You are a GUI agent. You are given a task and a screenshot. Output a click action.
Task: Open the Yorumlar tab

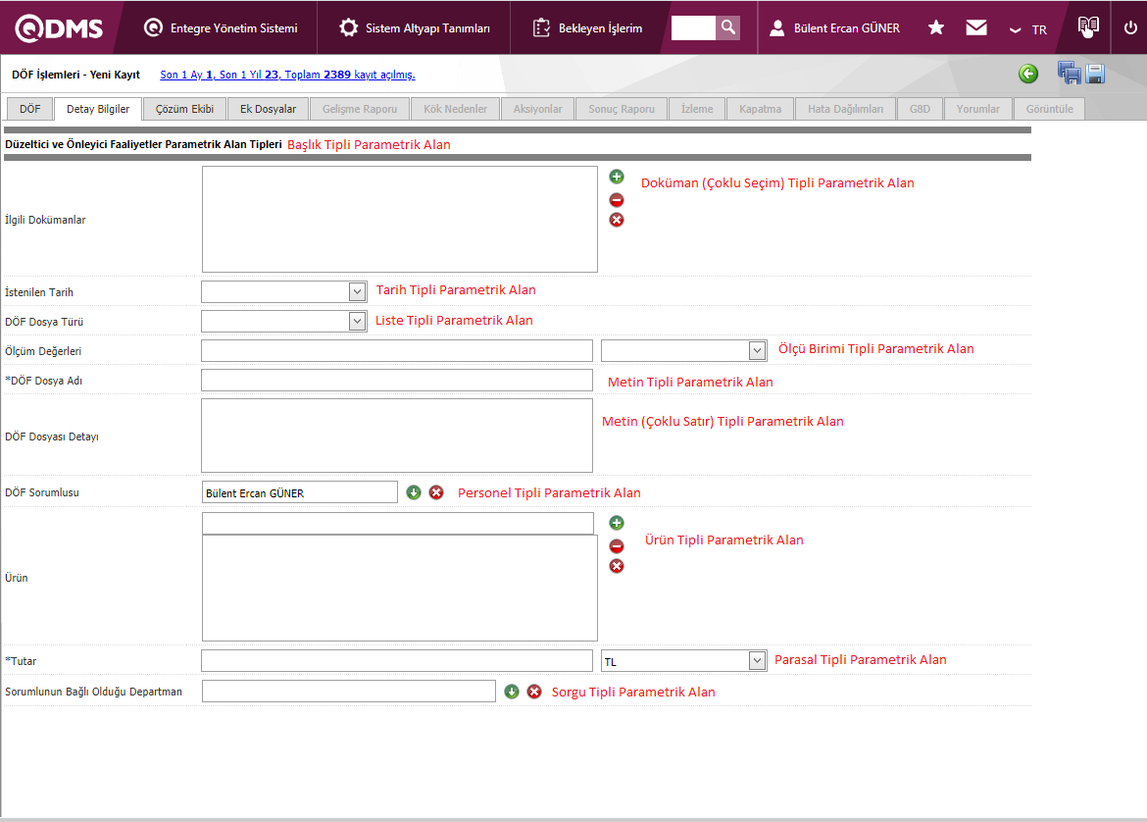[x=977, y=109]
